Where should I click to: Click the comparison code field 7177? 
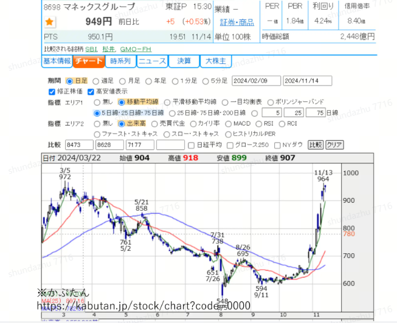[x=140, y=145]
